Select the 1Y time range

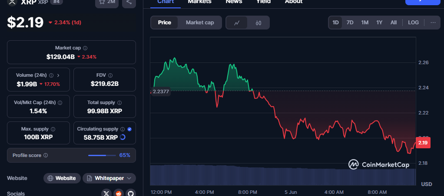[x=379, y=23]
